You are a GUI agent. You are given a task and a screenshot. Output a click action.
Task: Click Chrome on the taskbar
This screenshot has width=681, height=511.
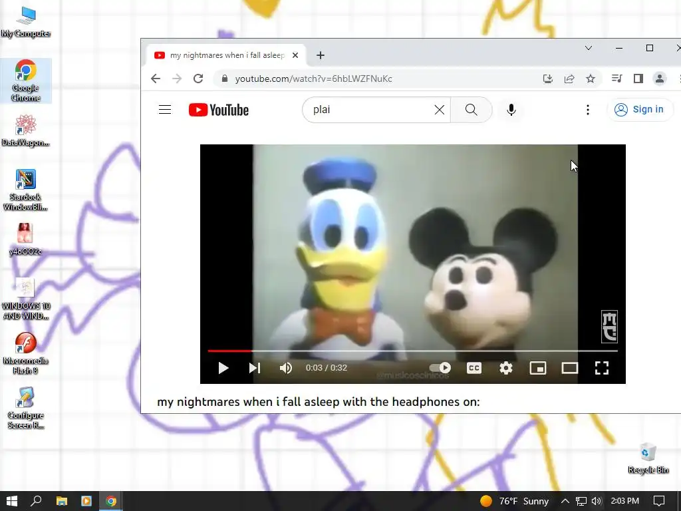pyautogui.click(x=111, y=501)
